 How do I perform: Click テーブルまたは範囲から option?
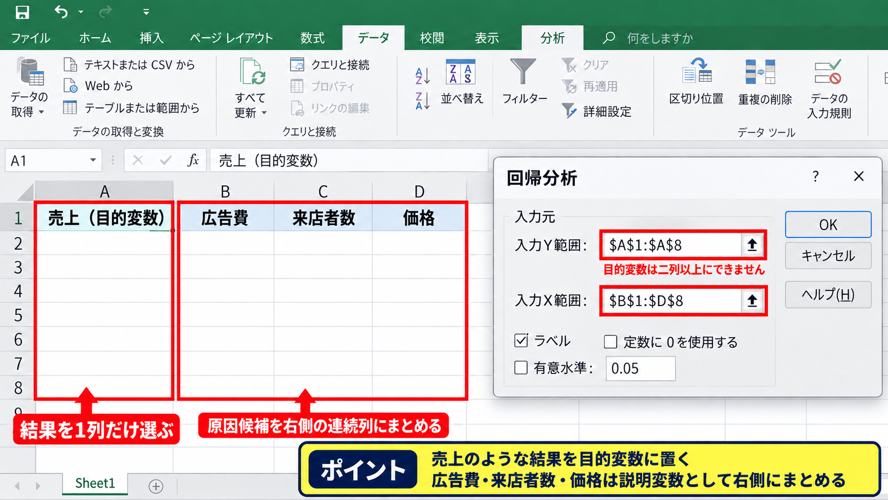click(x=131, y=108)
